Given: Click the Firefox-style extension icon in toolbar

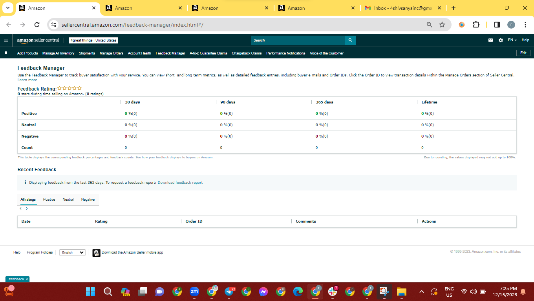Looking at the screenshot, I should coord(462,25).
